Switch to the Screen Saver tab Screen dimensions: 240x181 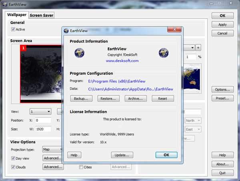click(41, 15)
